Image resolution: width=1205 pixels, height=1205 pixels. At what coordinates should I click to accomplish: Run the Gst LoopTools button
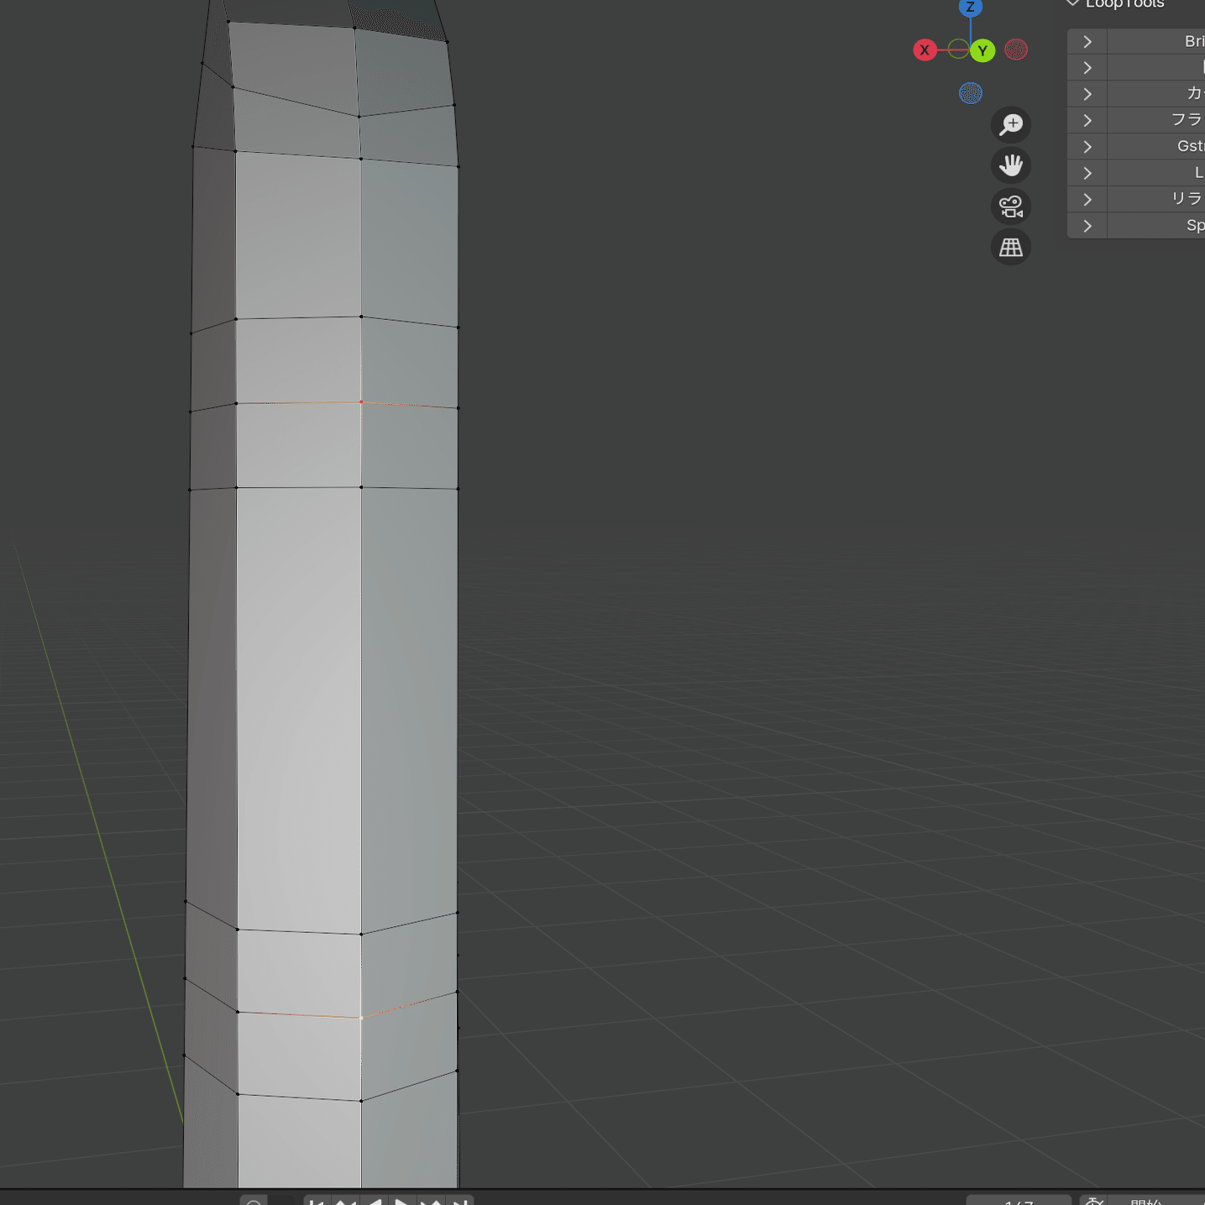coord(1156,147)
